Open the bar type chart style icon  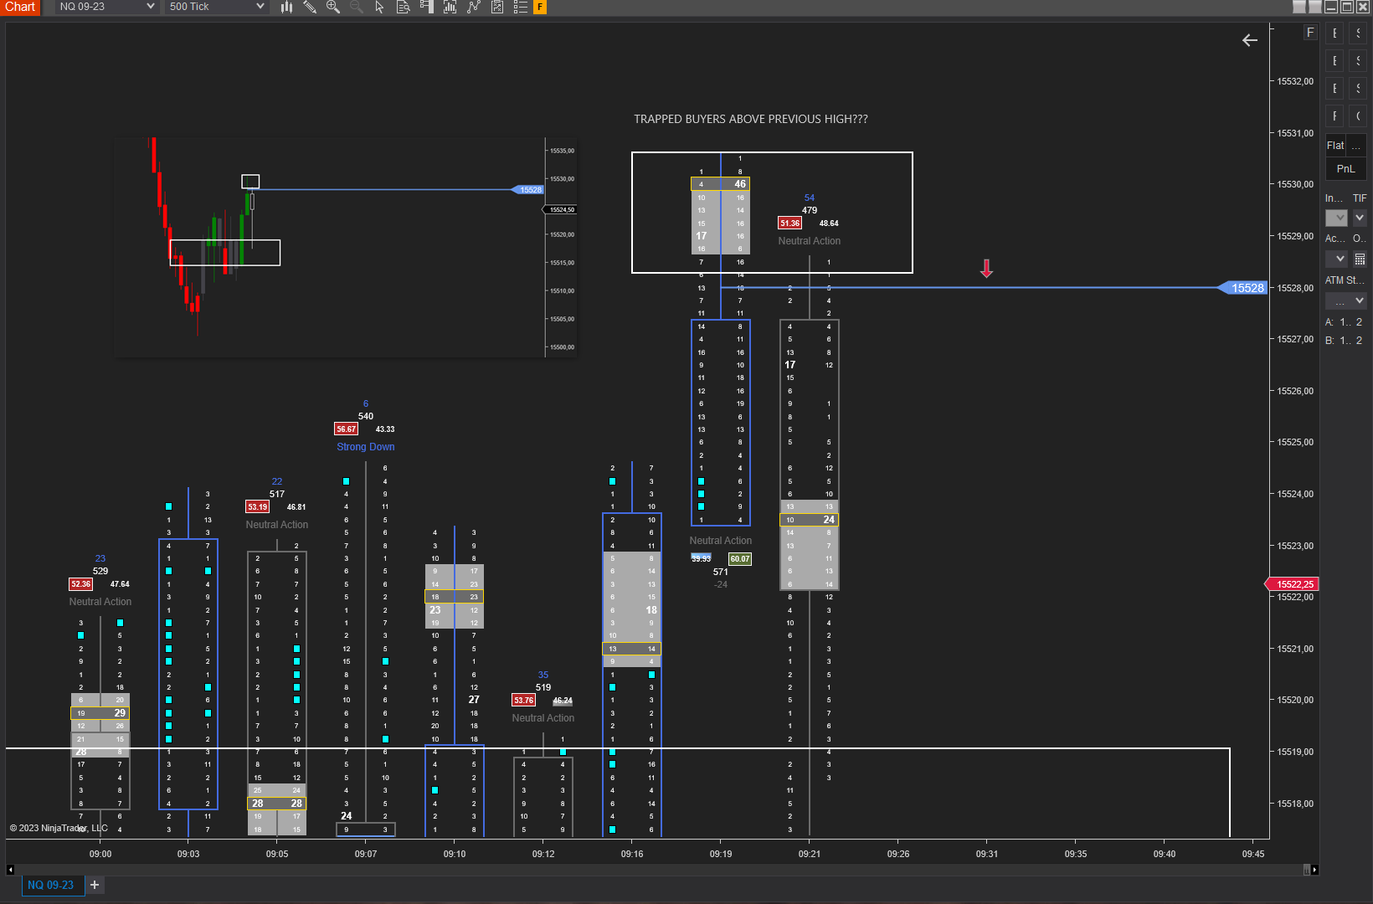point(286,7)
